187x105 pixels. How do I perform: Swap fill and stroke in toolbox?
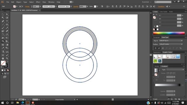8,62
